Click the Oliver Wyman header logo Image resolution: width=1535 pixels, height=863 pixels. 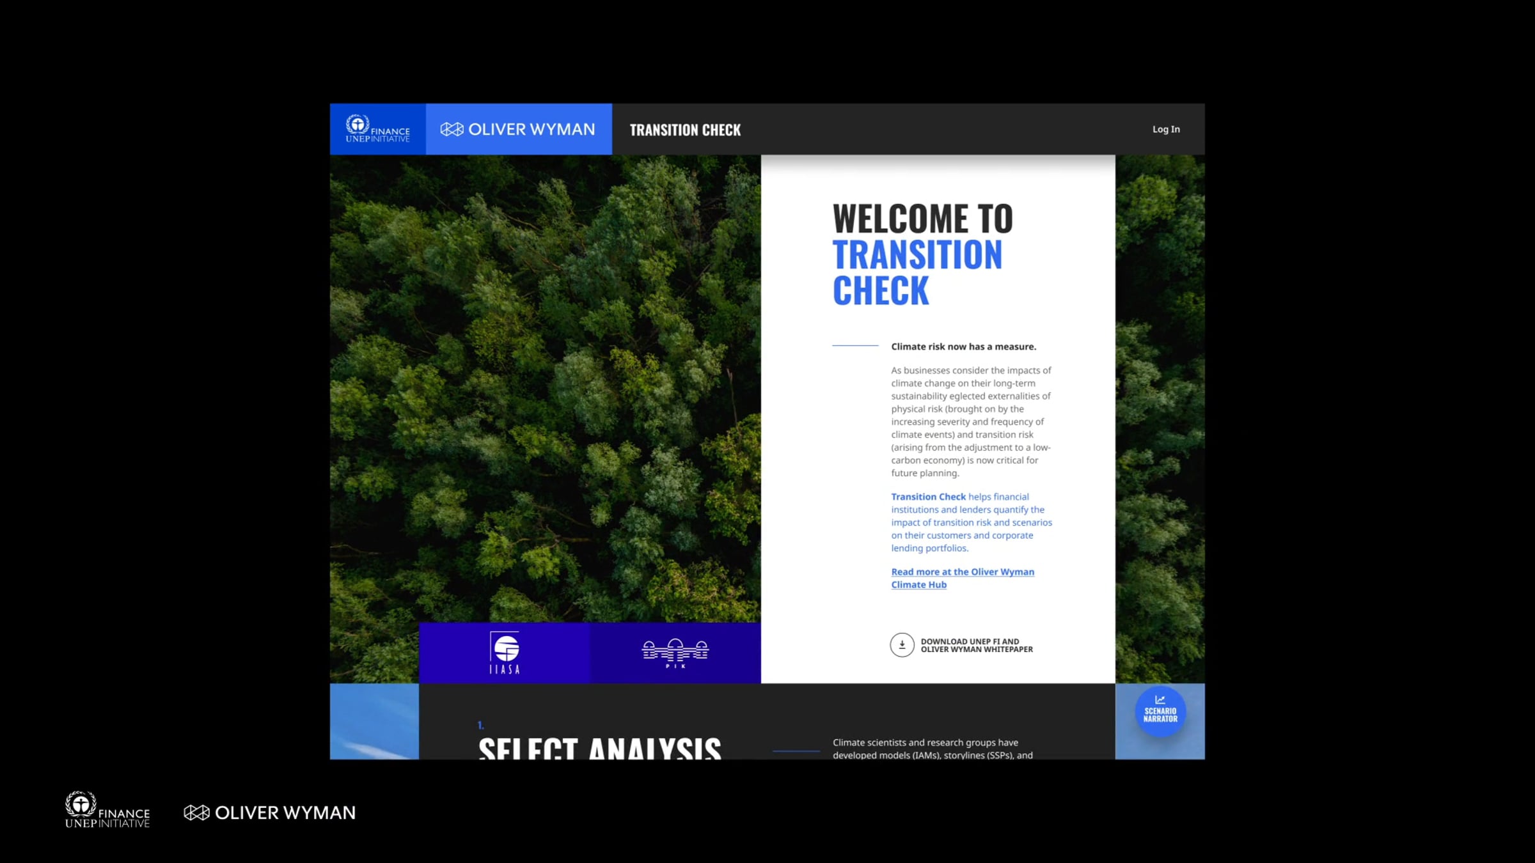pyautogui.click(x=518, y=129)
